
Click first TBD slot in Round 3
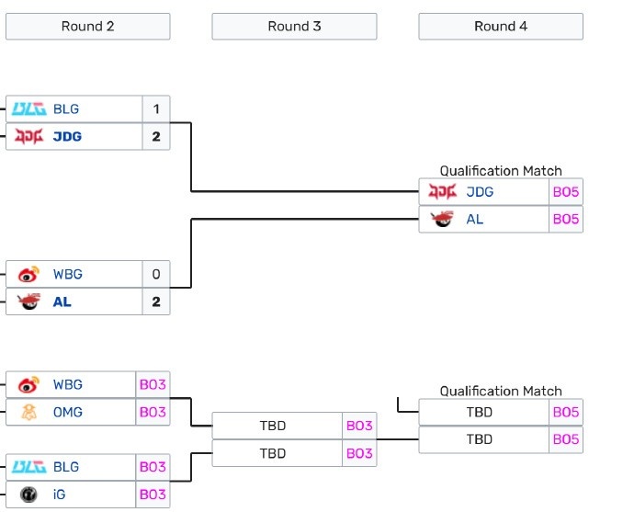[x=273, y=426]
